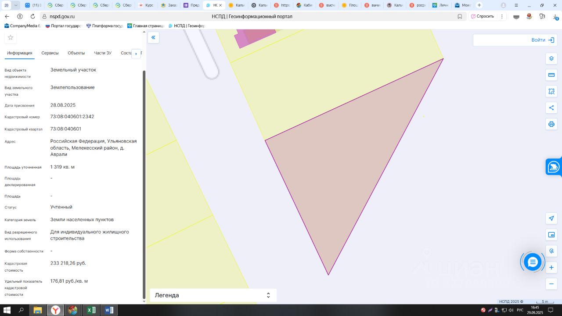This screenshot has height=316, width=562.
Task: Switch to the Сервисы tab
Action: 50,53
